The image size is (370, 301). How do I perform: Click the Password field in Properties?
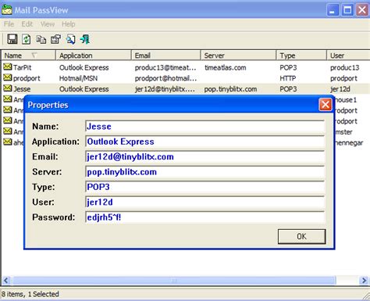(205, 217)
